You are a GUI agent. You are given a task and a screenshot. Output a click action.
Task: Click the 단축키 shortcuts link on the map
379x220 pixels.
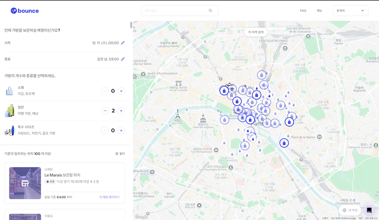tap(325, 218)
